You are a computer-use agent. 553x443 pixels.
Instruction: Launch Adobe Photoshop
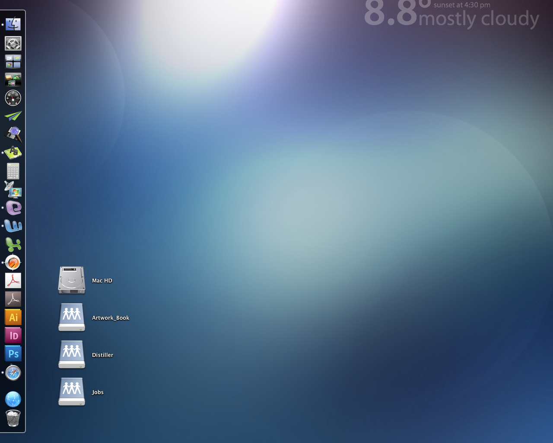click(13, 353)
